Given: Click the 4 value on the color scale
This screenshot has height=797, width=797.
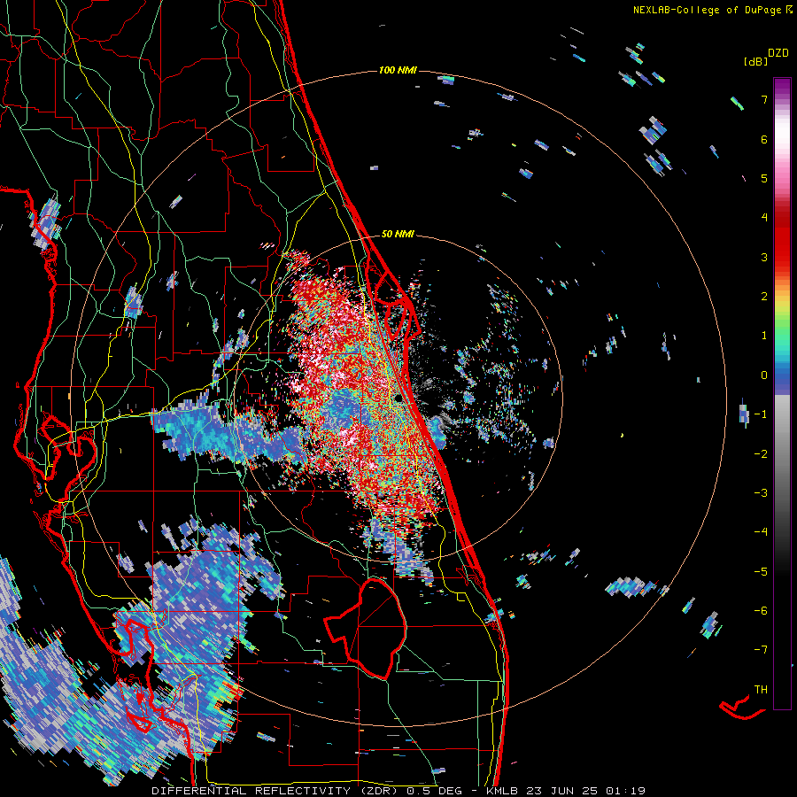Looking at the screenshot, I should [764, 218].
